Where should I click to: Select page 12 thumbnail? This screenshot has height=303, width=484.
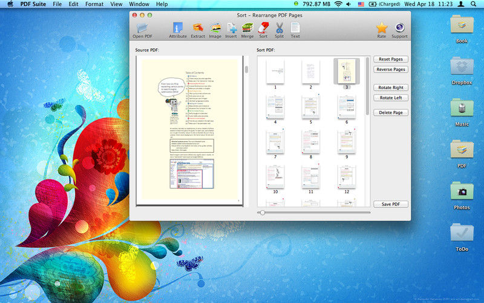coord(347,177)
